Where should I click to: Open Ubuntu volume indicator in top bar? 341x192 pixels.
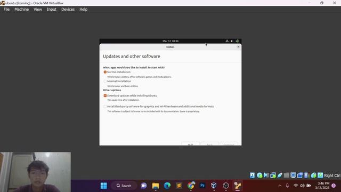232,41
